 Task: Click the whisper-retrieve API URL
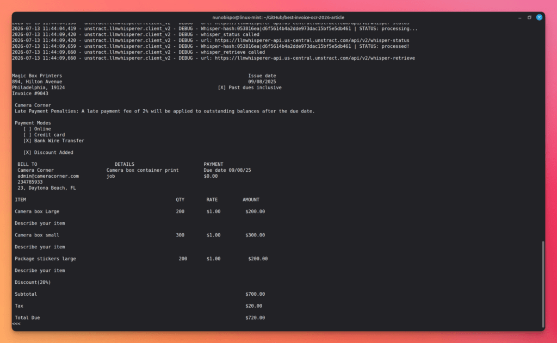(315, 58)
